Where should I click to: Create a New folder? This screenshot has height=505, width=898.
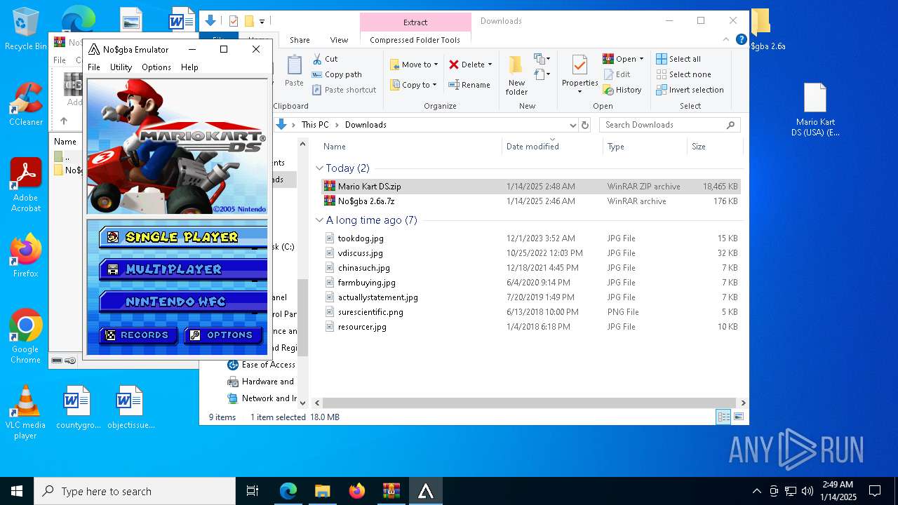(516, 75)
